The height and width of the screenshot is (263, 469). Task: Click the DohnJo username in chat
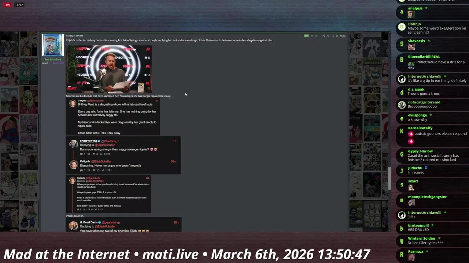[414, 24]
